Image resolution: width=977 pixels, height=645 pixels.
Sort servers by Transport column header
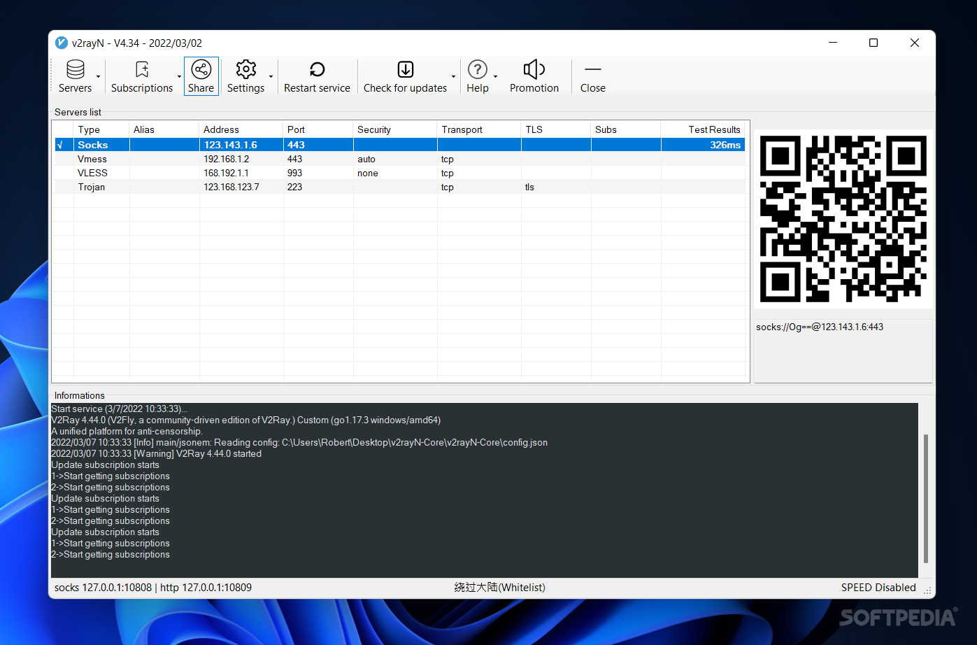coord(479,129)
